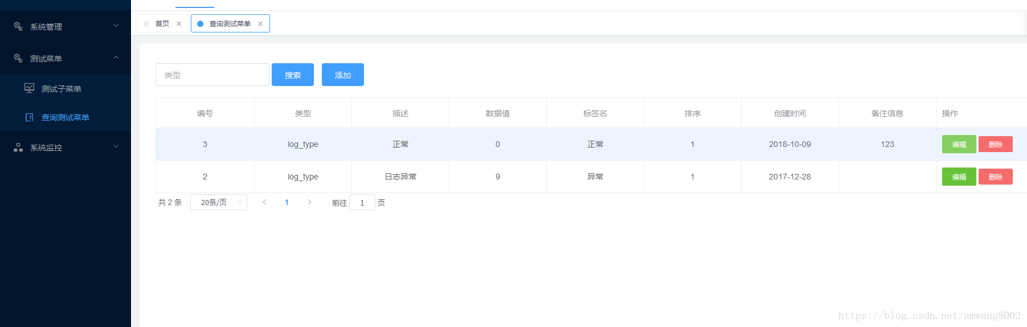Click 删除 for the 2018-10-09 row
The height and width of the screenshot is (327, 1027).
pyautogui.click(x=996, y=144)
